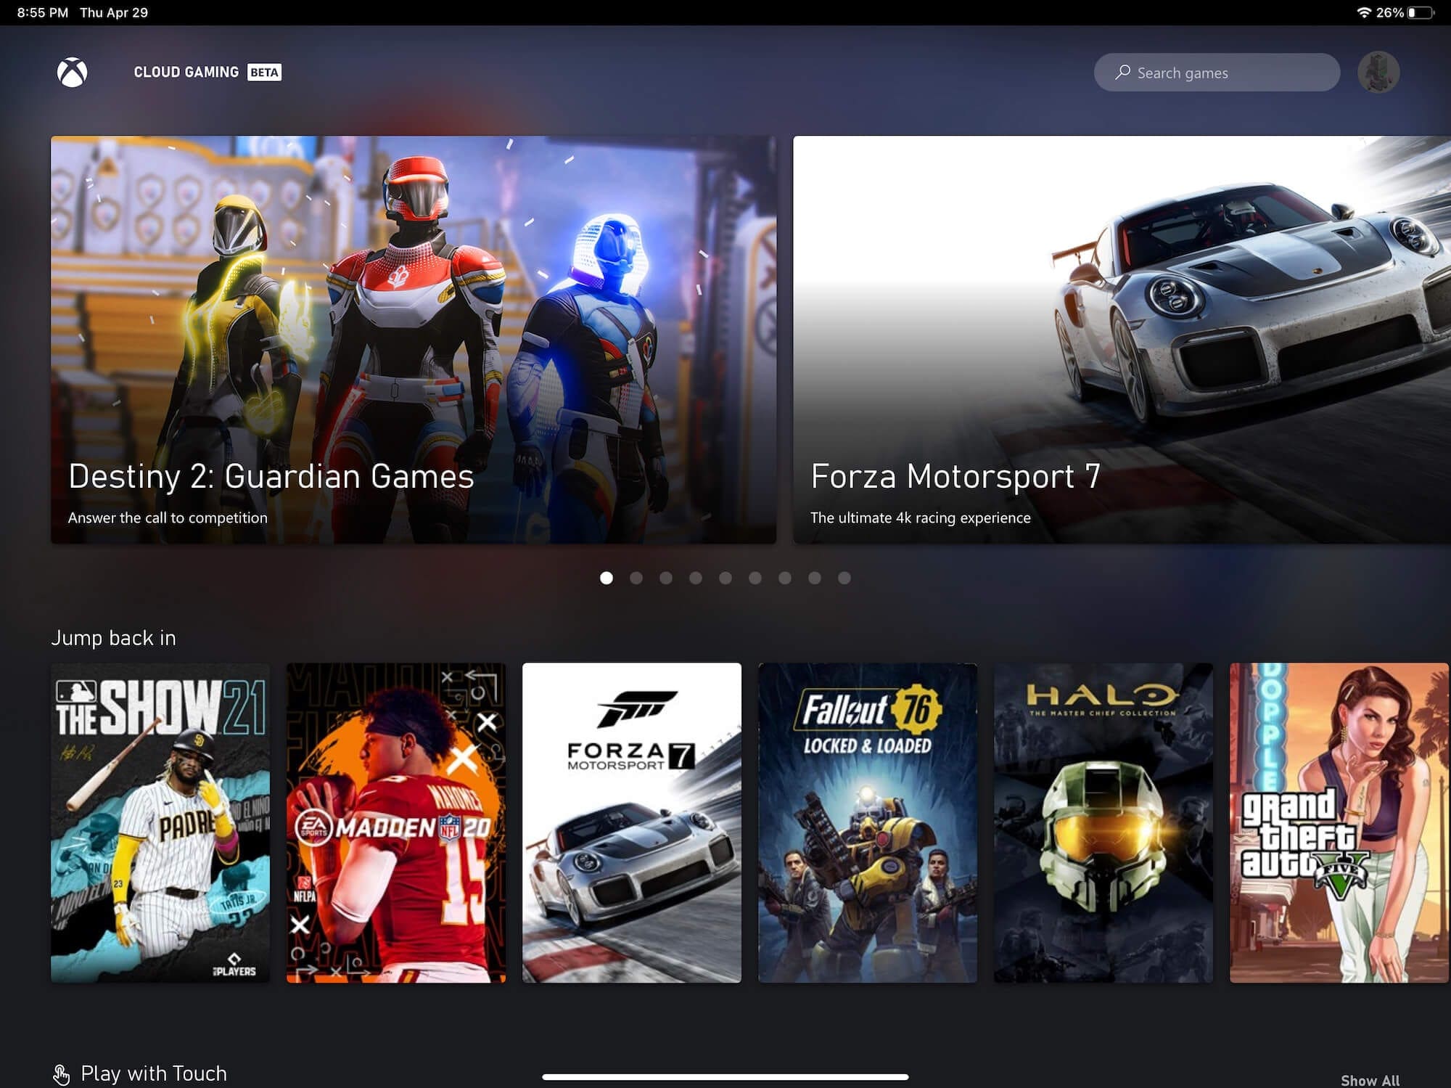Open the search games input field
Image resolution: width=1451 pixels, height=1088 pixels.
tap(1216, 72)
